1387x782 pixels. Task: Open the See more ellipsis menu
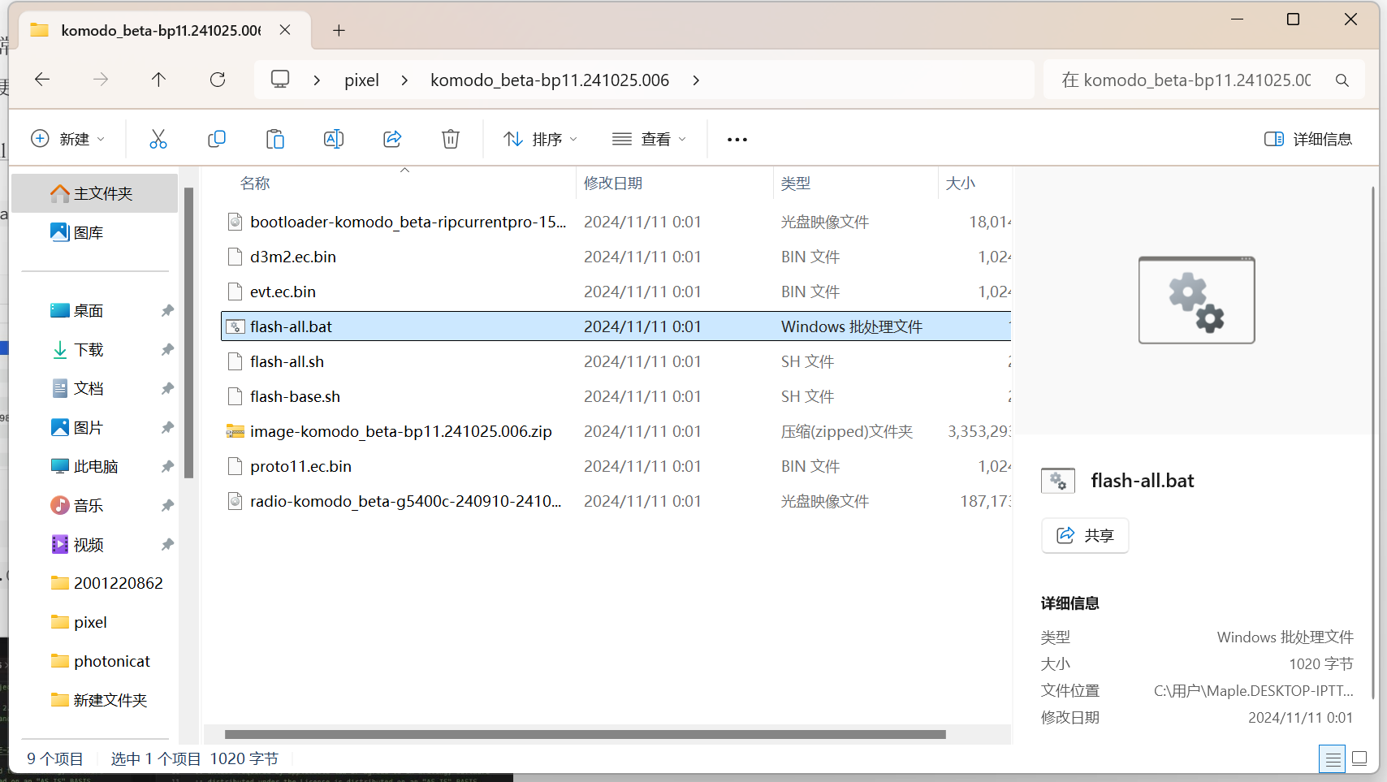(737, 138)
